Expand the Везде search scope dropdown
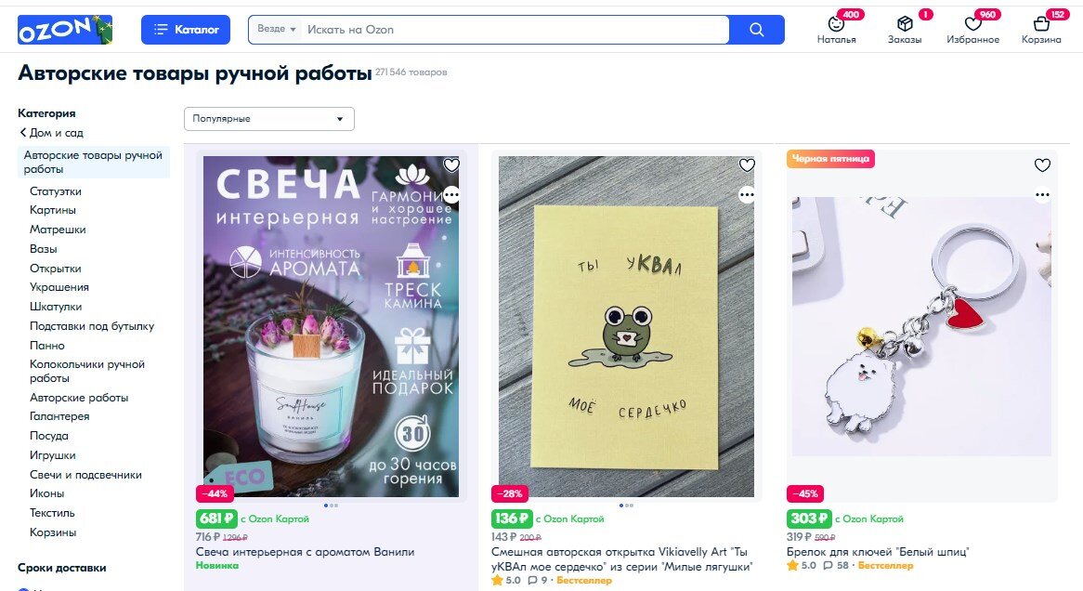Screen dimensions: 1083x591 pyautogui.click(x=276, y=29)
